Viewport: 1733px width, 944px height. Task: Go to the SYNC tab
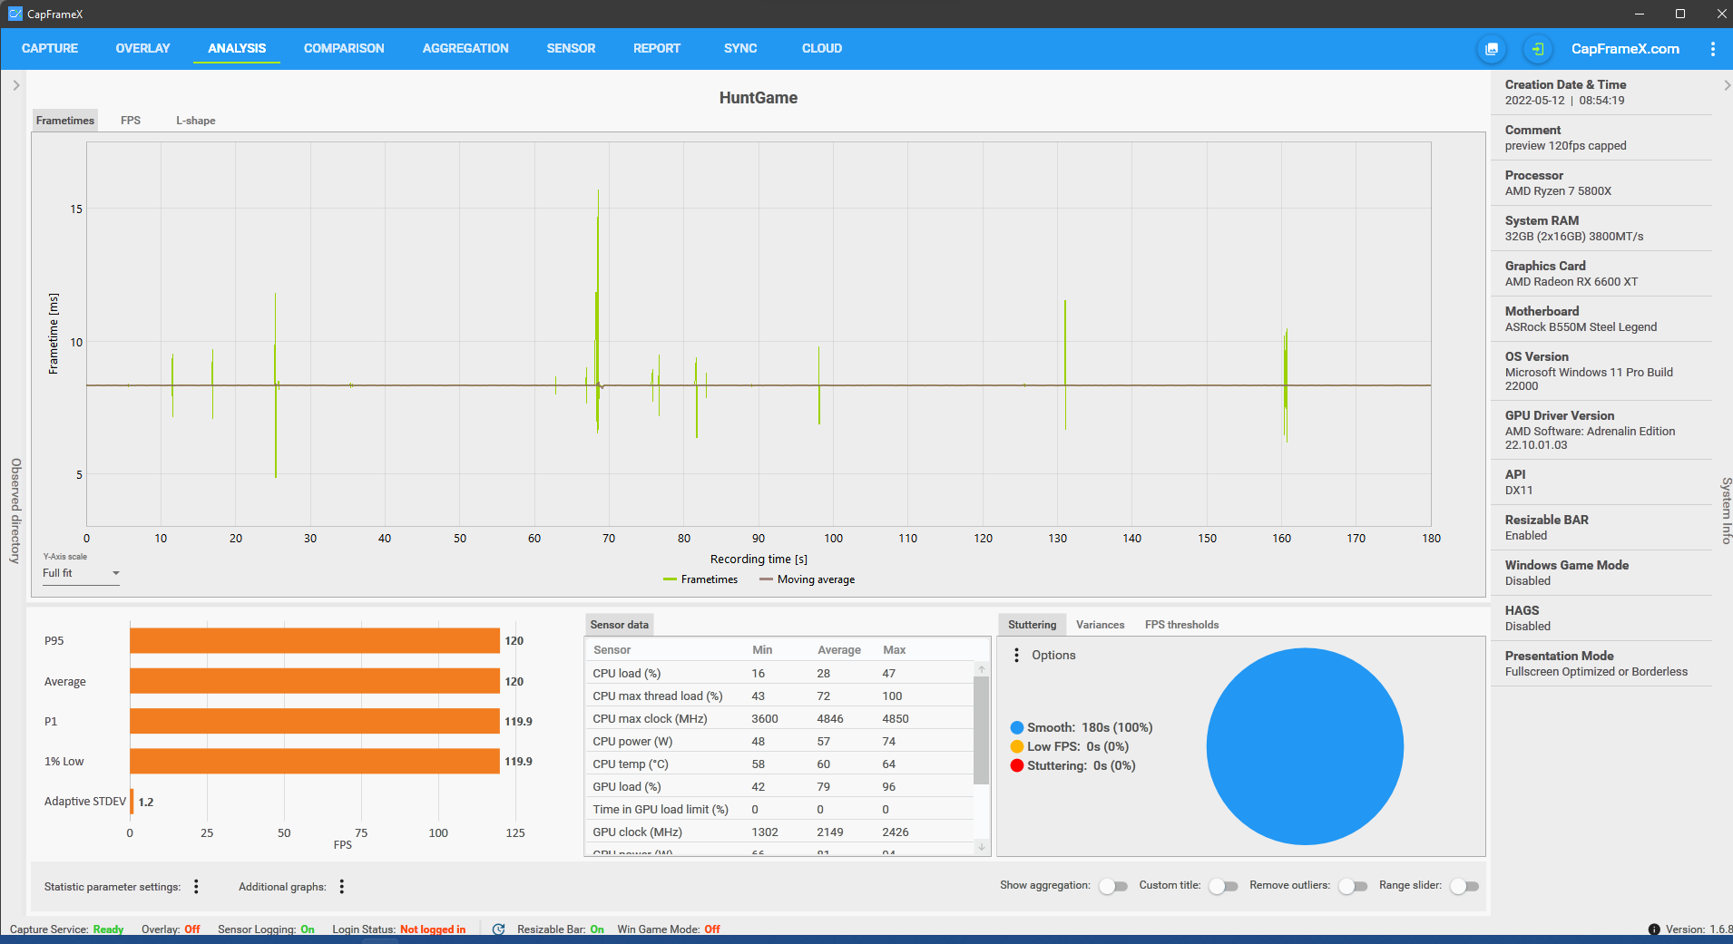click(x=740, y=48)
